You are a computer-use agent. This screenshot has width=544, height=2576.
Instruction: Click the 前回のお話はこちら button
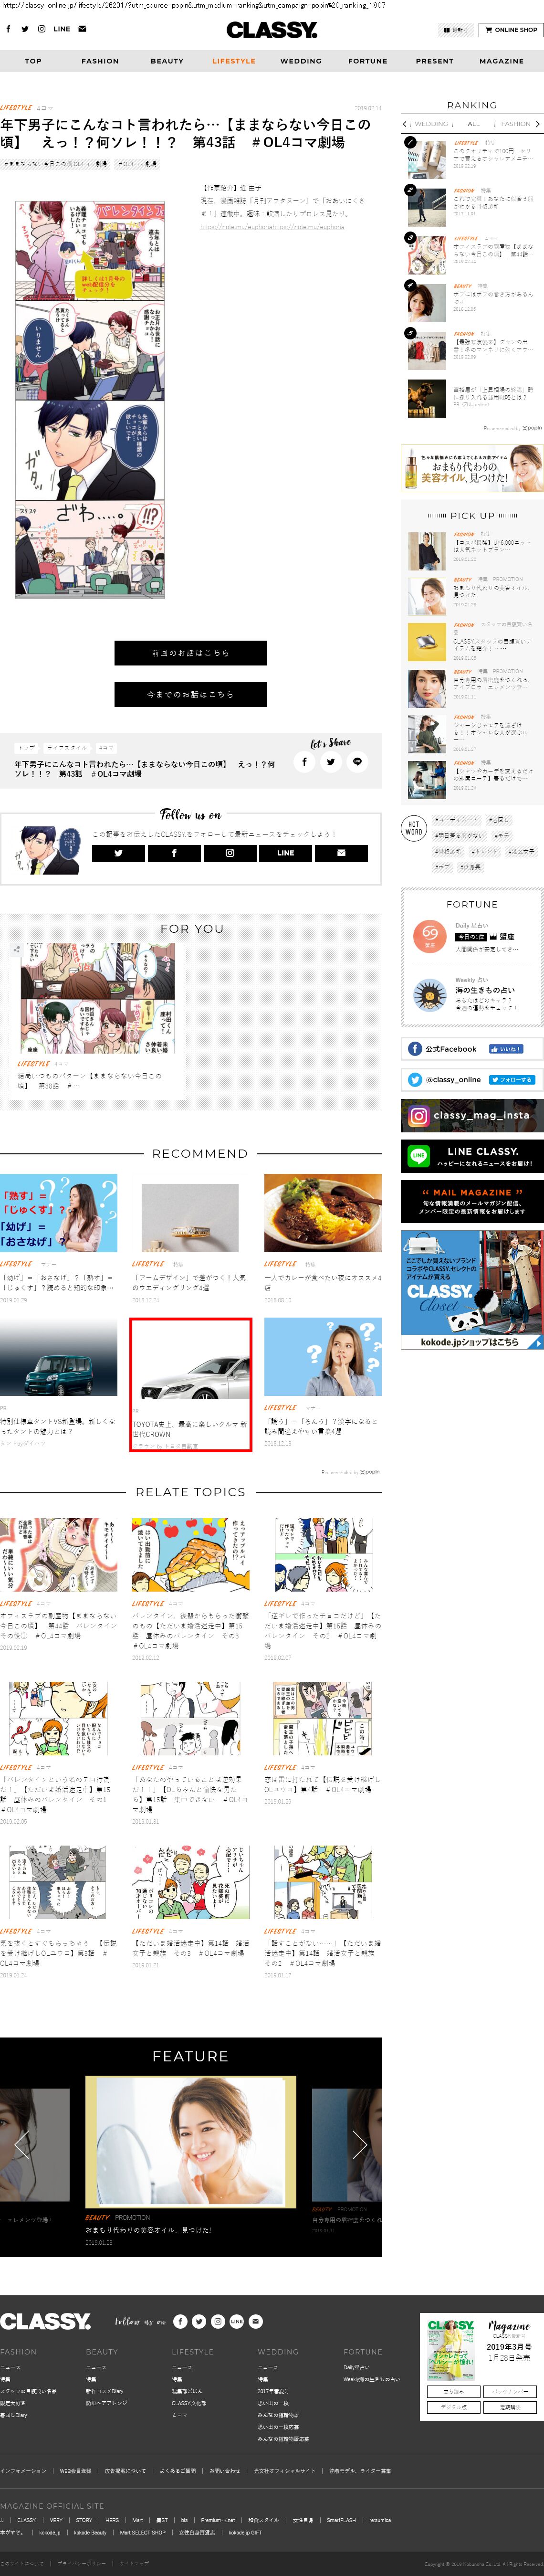(190, 653)
